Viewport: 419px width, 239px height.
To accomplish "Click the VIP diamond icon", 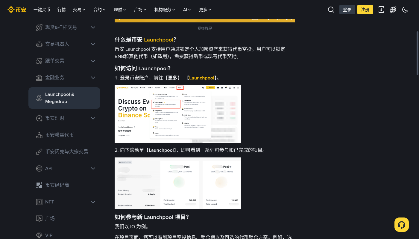I will (39, 235).
